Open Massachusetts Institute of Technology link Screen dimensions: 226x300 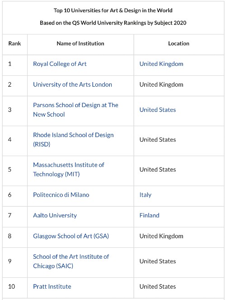coord(69,169)
